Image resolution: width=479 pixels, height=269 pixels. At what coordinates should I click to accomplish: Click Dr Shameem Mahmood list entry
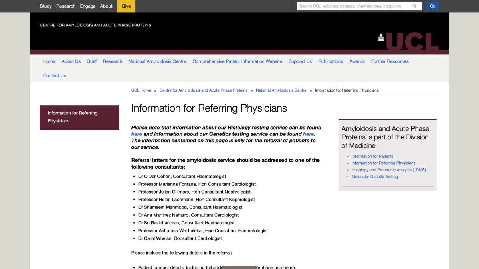click(x=190, y=208)
